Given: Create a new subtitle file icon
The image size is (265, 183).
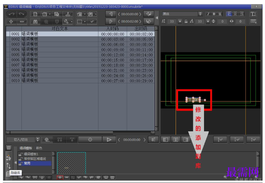Looking at the screenshot, I should tap(35, 14).
